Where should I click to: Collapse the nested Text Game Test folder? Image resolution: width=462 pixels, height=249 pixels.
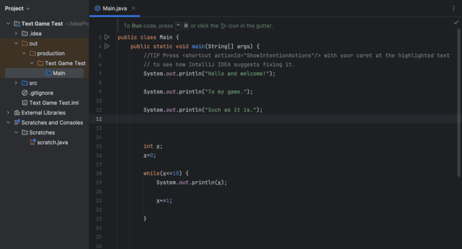32,63
